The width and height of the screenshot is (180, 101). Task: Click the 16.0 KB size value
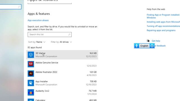pyautogui.click(x=93, y=53)
